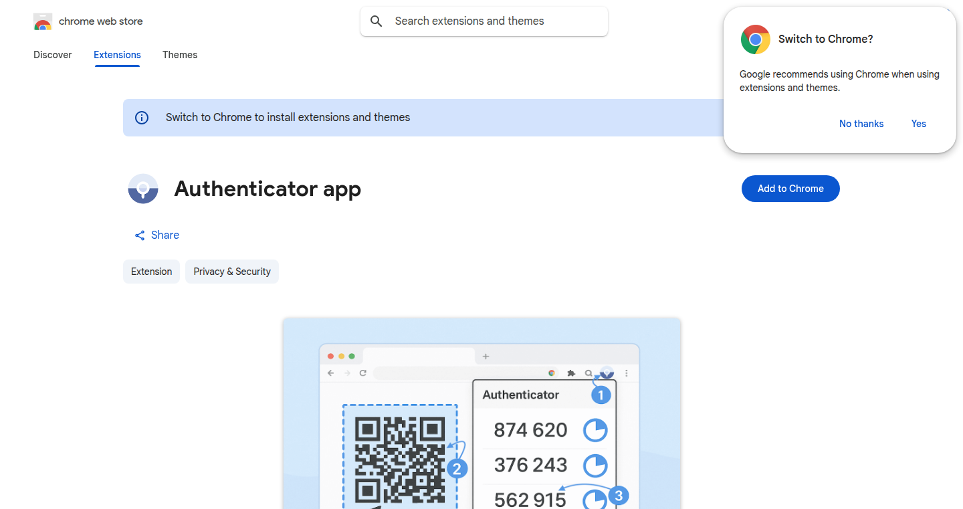Open the Privacy & Security category chip
This screenshot has height=509, width=963.
point(232,272)
